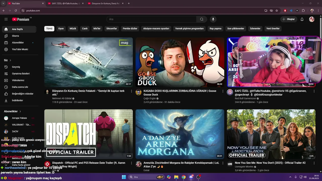Go back in browser history
Screen dimensions: 322x181
click(x=4, y=11)
